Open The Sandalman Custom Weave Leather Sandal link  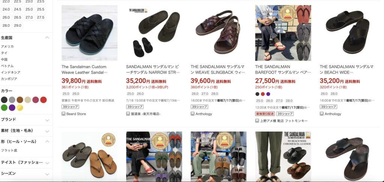point(84,70)
